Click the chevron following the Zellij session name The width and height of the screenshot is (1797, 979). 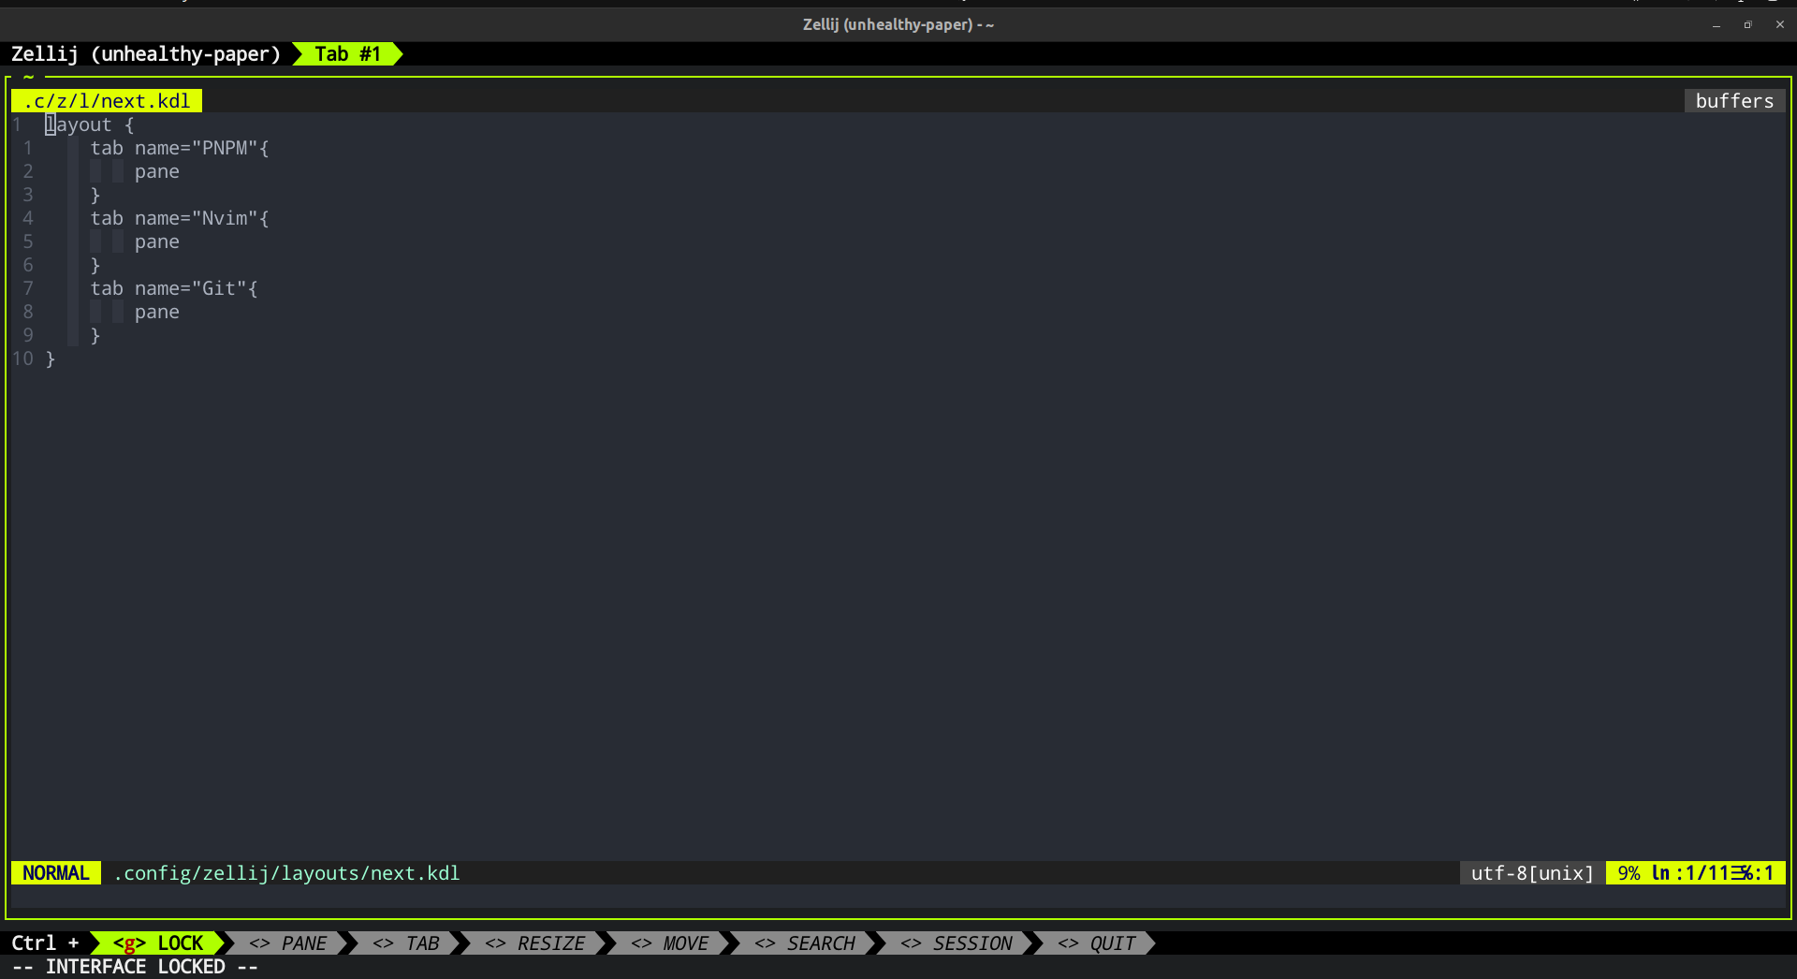[x=296, y=53]
